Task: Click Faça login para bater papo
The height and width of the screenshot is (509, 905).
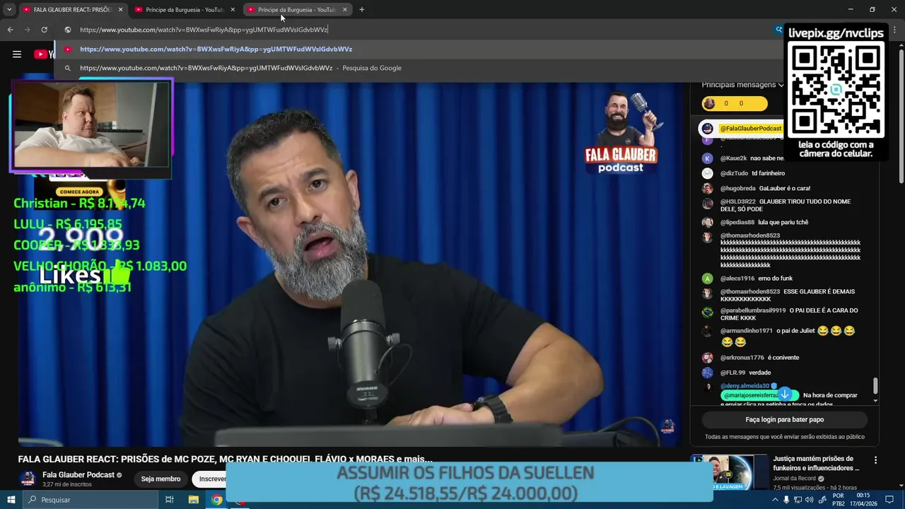Action: 785,419
